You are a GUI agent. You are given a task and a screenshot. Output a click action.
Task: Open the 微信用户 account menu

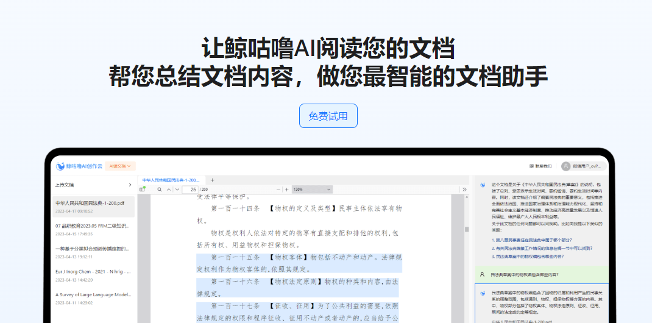coord(583,166)
